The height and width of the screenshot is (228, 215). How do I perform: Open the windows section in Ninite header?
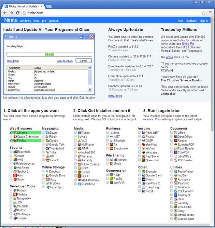click(x=25, y=21)
